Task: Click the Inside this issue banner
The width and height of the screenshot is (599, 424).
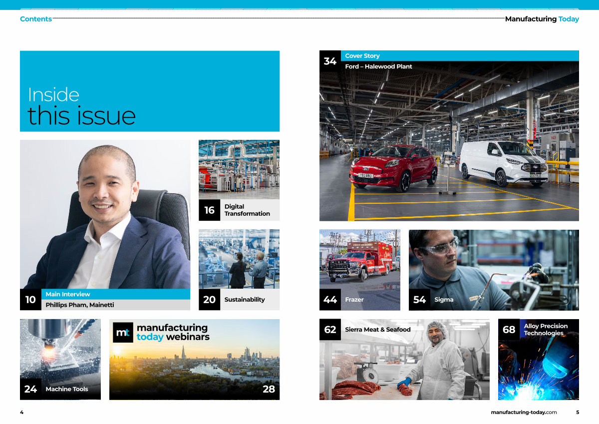Action: (x=150, y=91)
